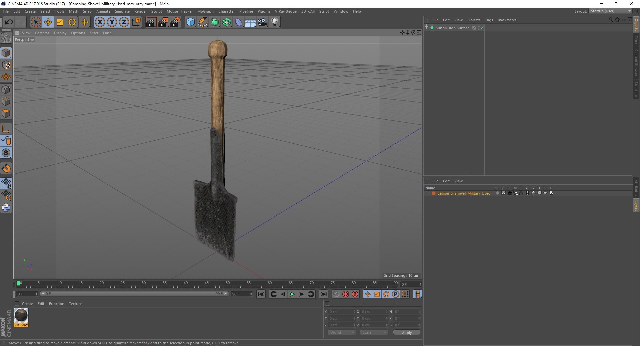Open the V-Ray Bridge menu
Viewport: 640px width, 346px height.
coord(286,11)
